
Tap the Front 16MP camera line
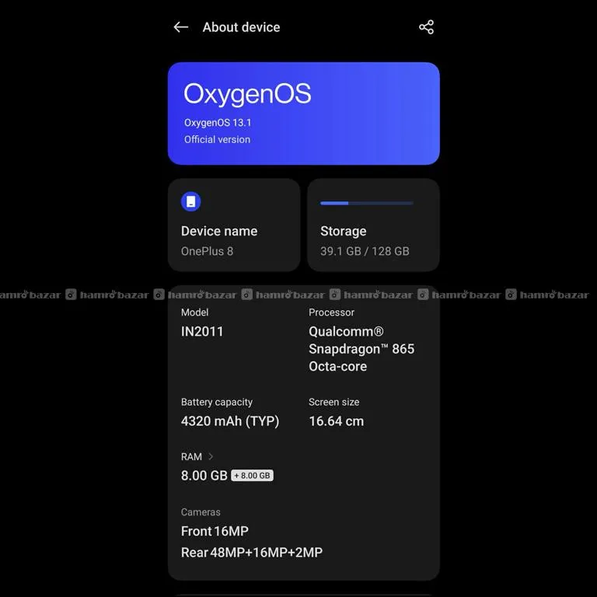pyautogui.click(x=215, y=531)
